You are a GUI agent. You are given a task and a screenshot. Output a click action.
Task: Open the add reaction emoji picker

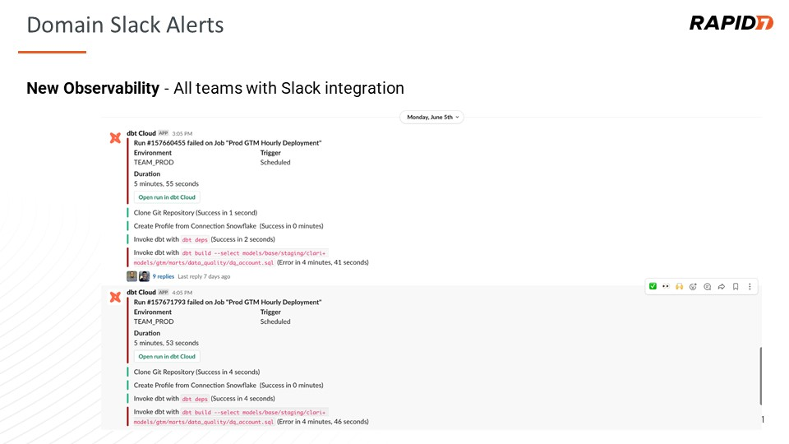tap(693, 286)
